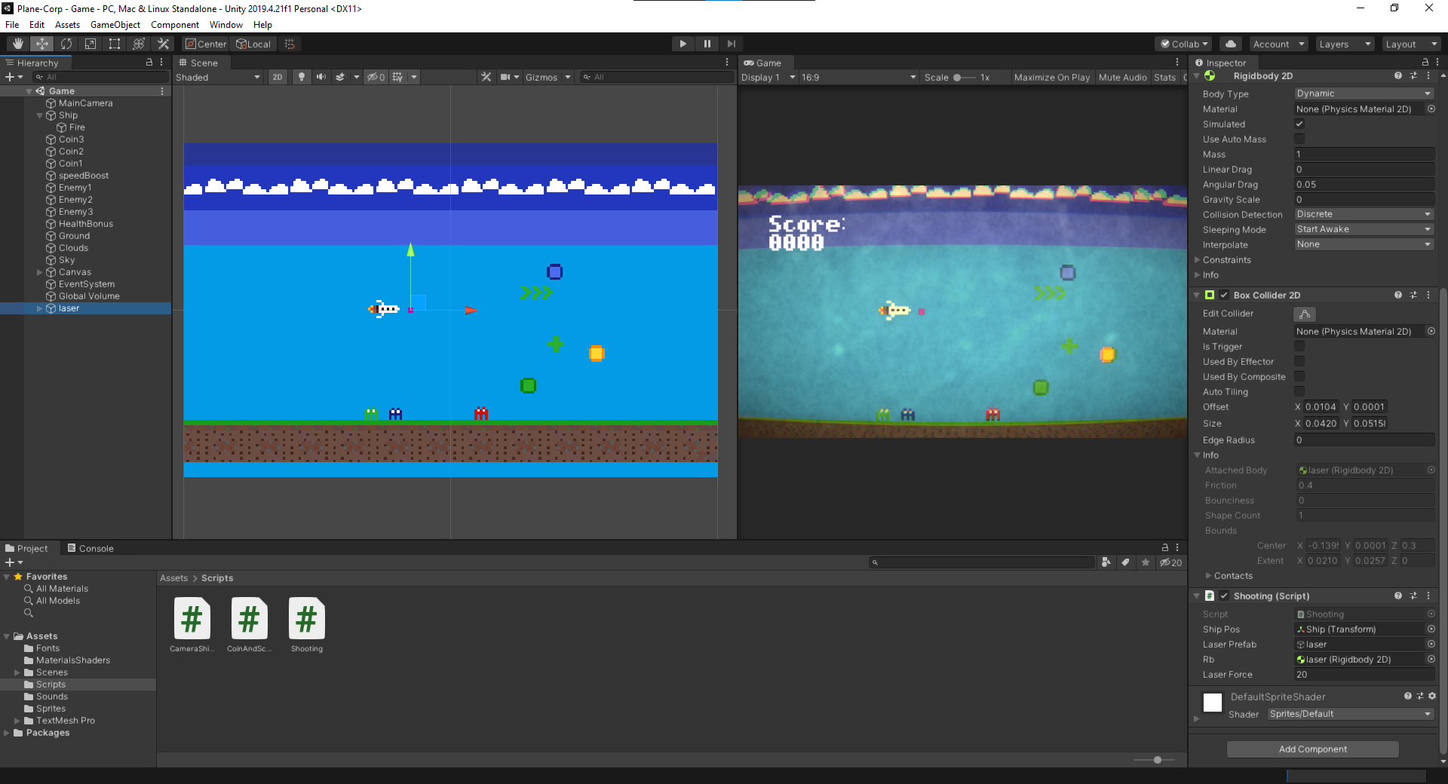This screenshot has height=784, width=1448.
Task: Filter project search by label icon
Action: coord(1126,562)
